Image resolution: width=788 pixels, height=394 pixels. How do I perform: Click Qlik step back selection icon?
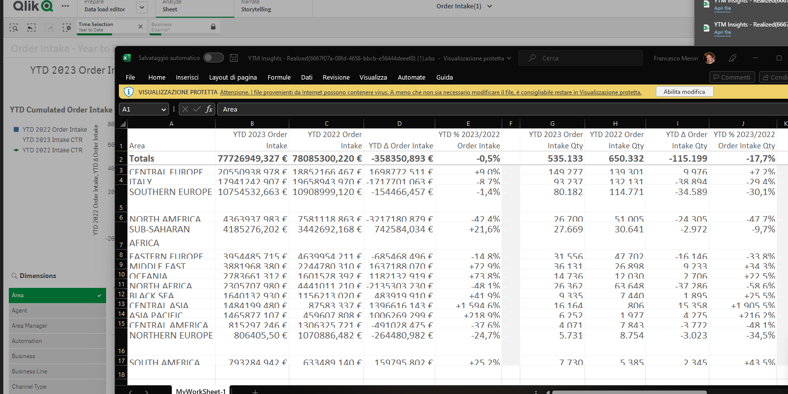pos(31,28)
